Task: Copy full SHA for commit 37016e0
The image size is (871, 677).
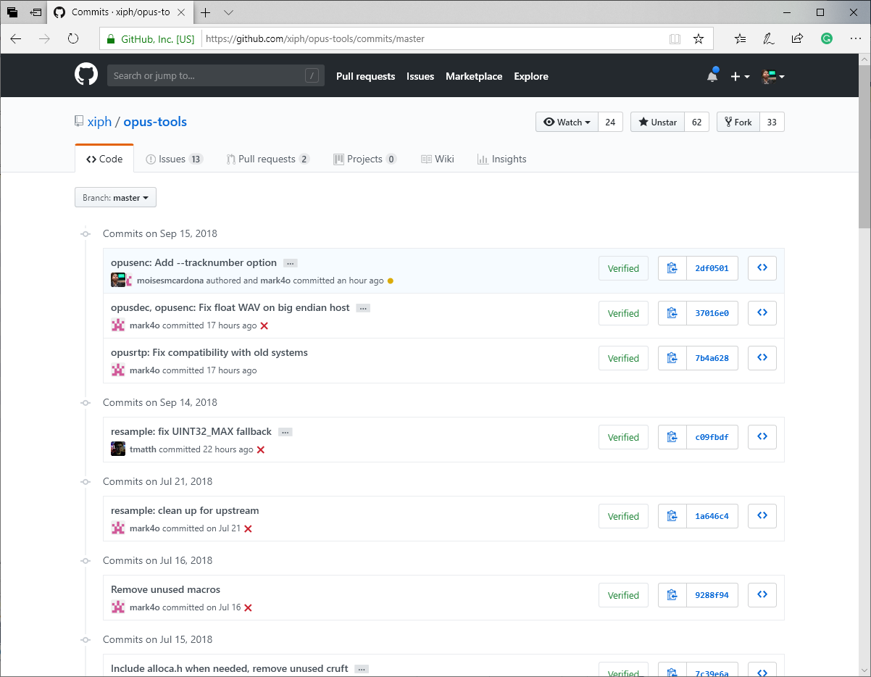Action: coord(672,313)
